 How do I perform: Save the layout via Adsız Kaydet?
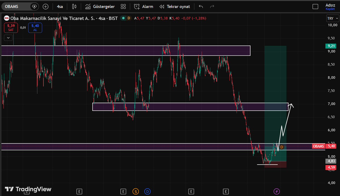pos(330,7)
